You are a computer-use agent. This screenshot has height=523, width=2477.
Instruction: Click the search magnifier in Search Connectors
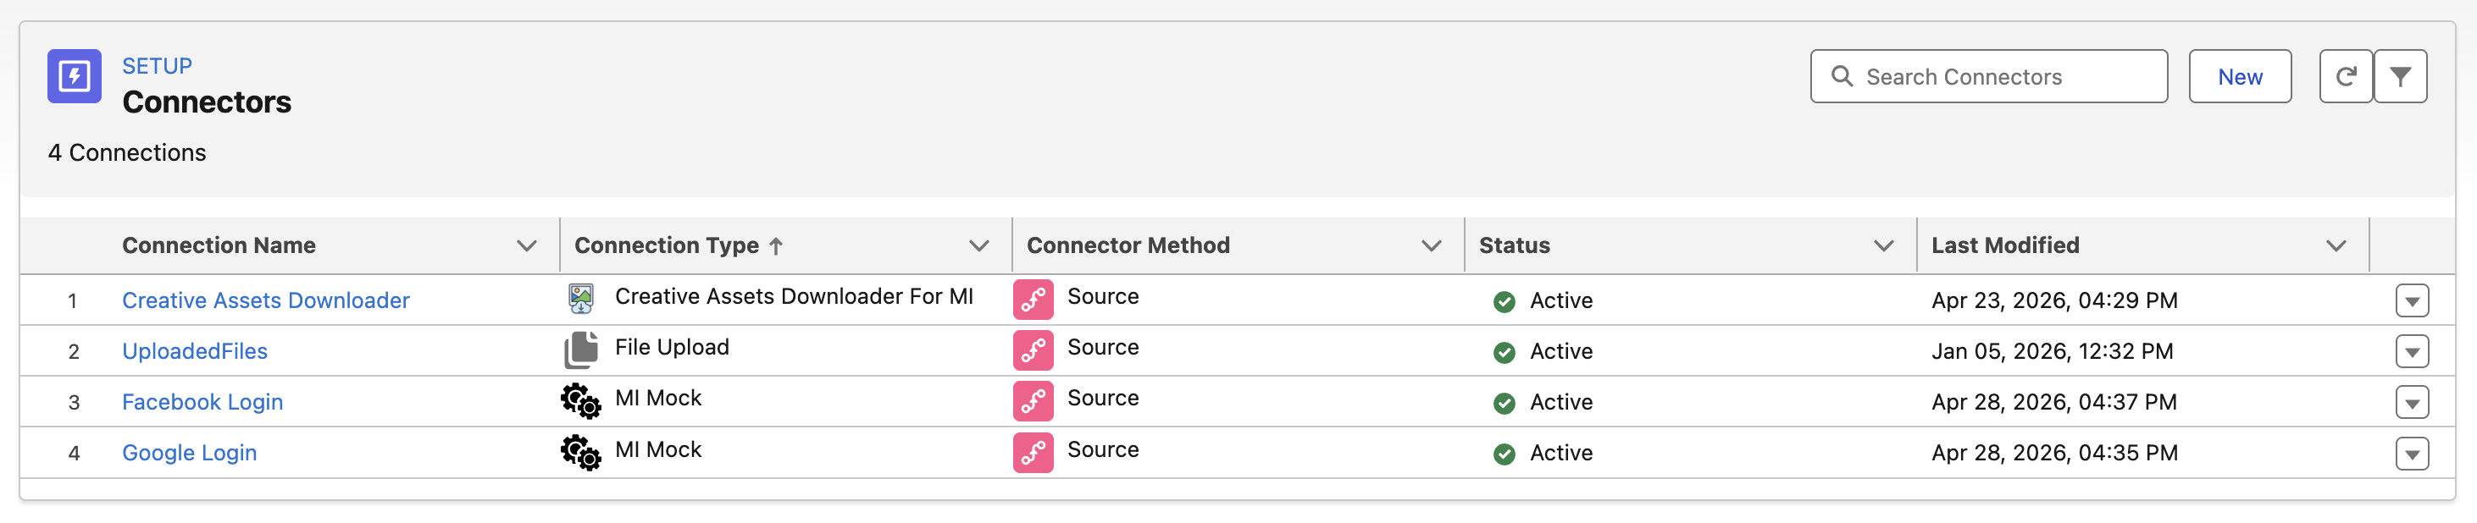1844,76
